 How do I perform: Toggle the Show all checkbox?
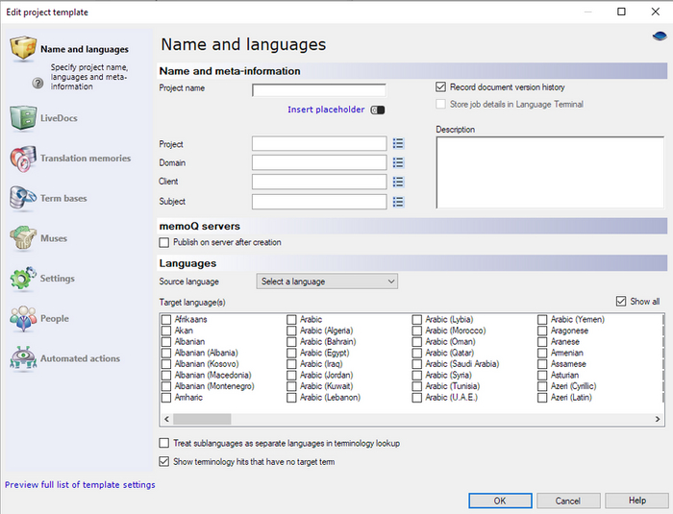620,301
